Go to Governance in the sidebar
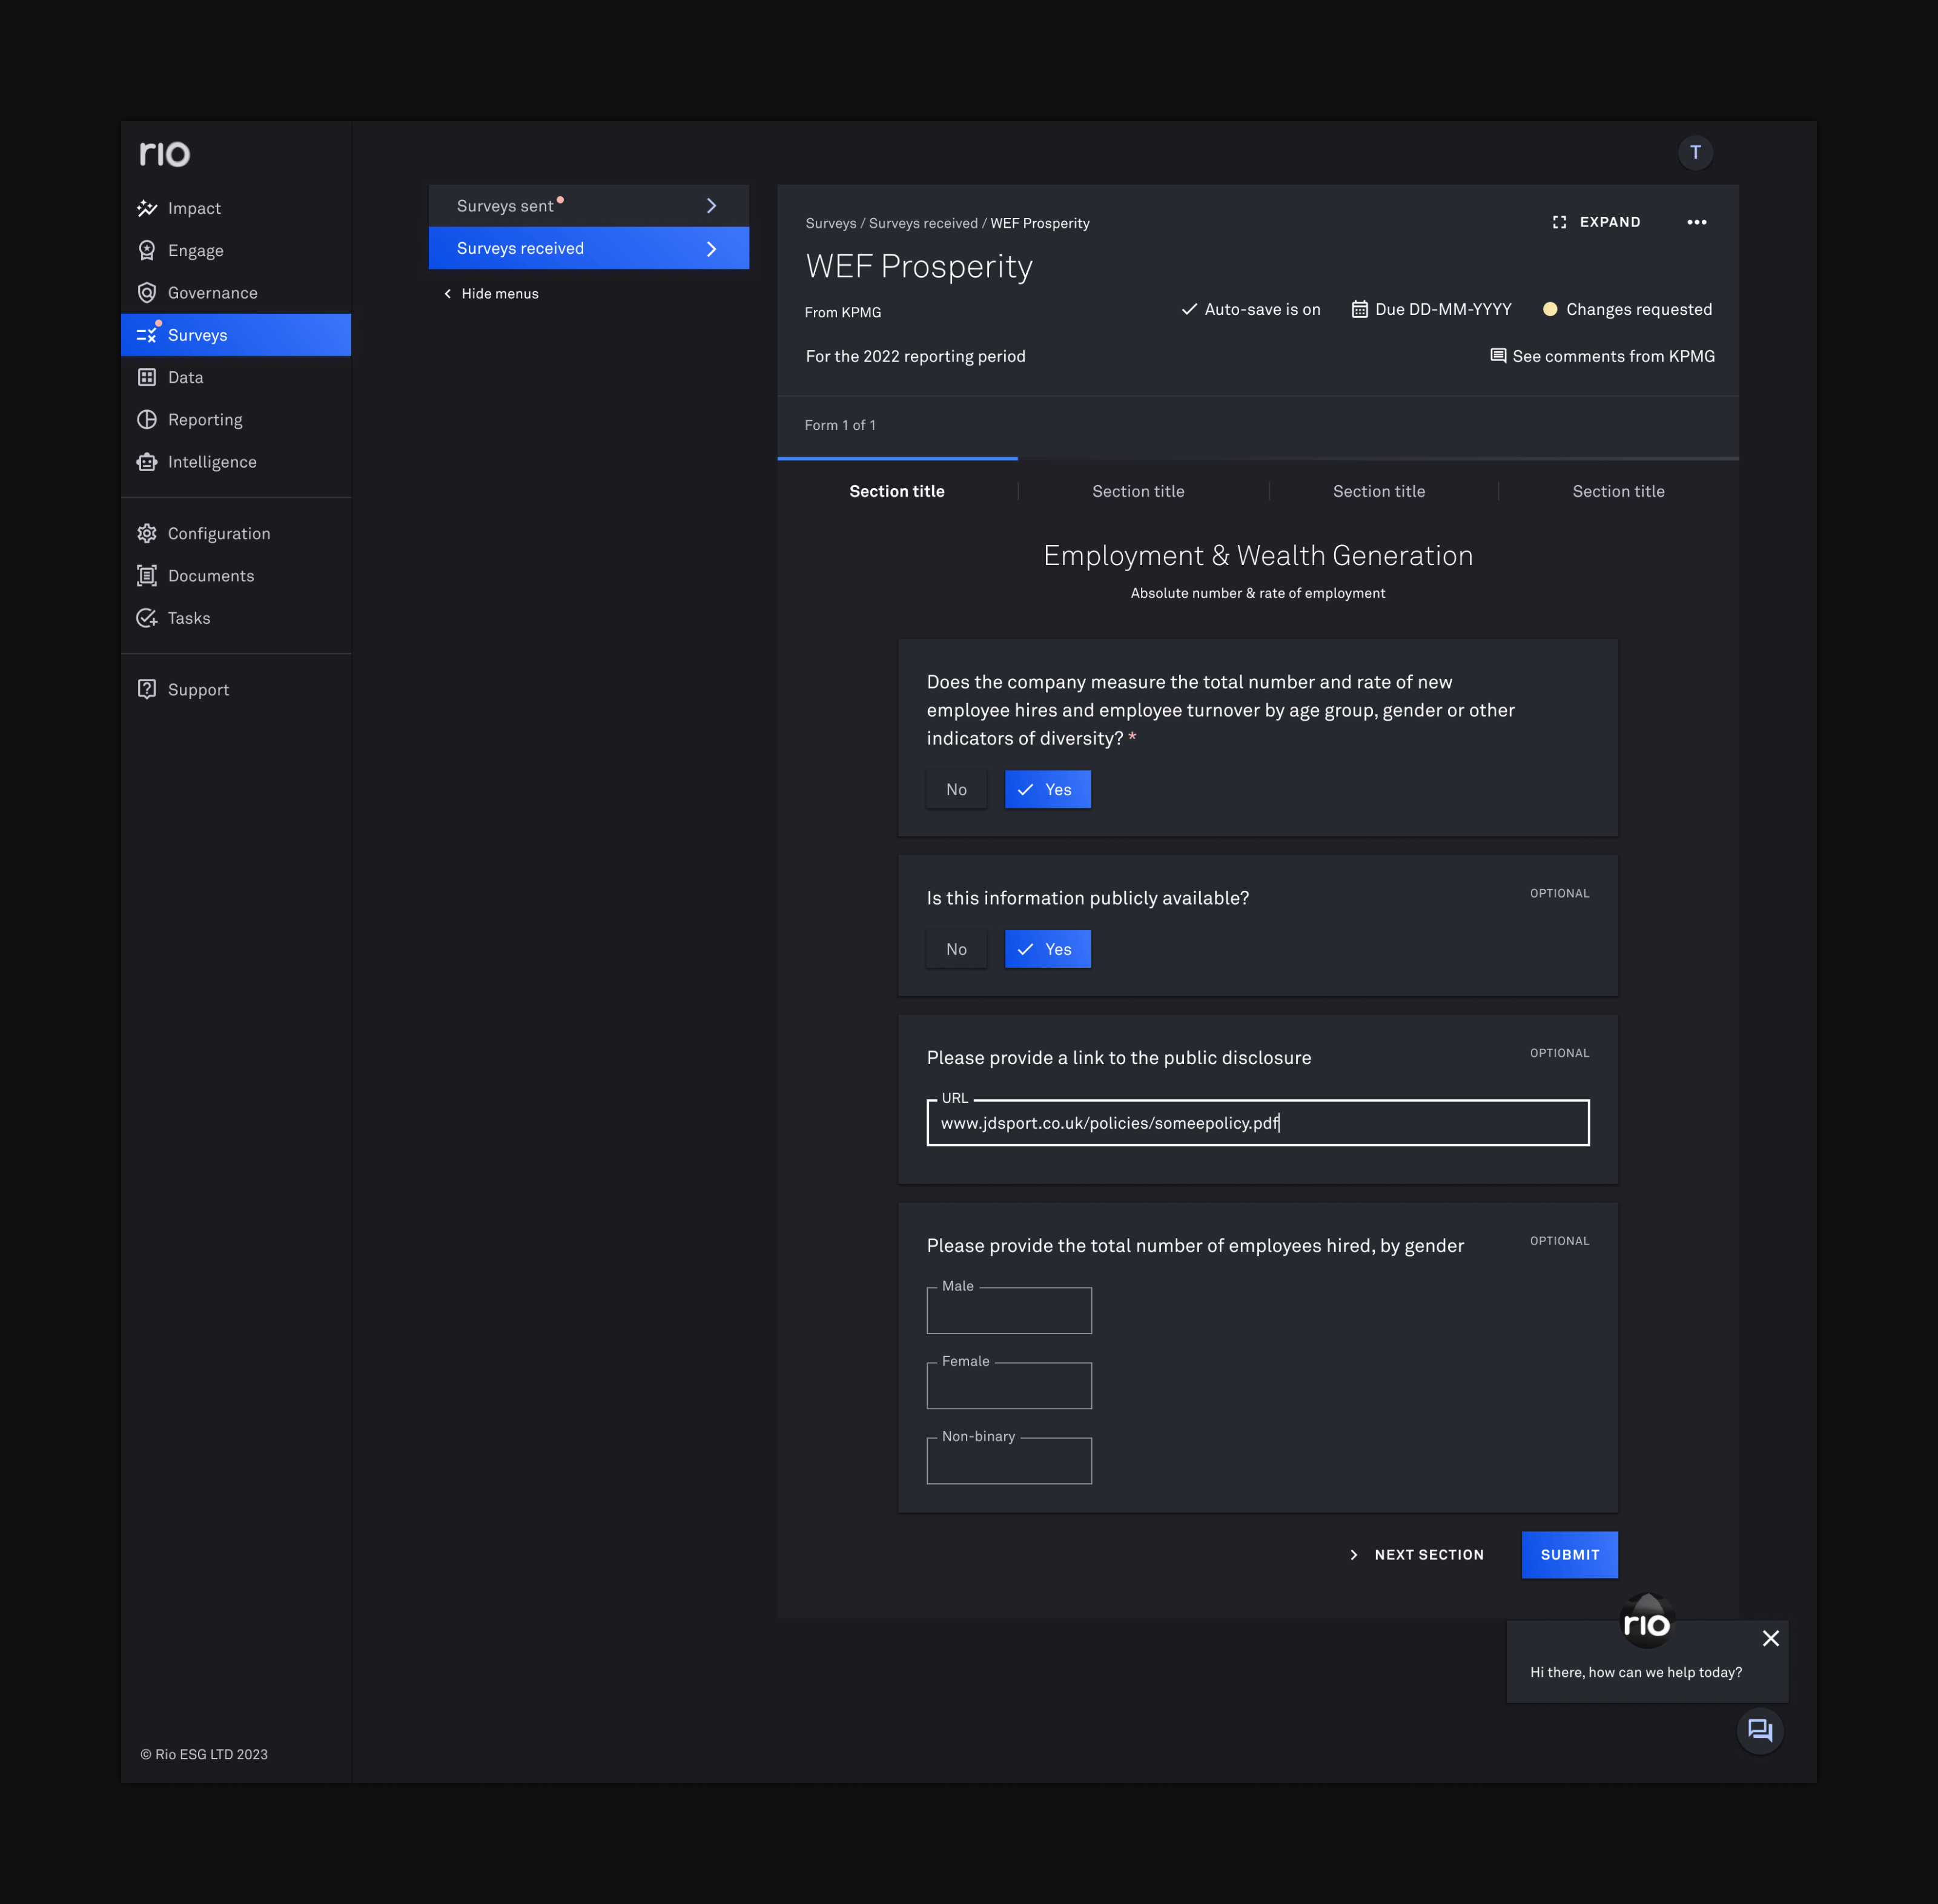The width and height of the screenshot is (1938, 1904). point(236,293)
